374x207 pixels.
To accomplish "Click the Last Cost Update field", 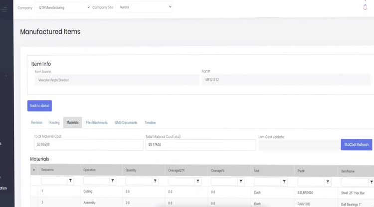I will (299, 145).
